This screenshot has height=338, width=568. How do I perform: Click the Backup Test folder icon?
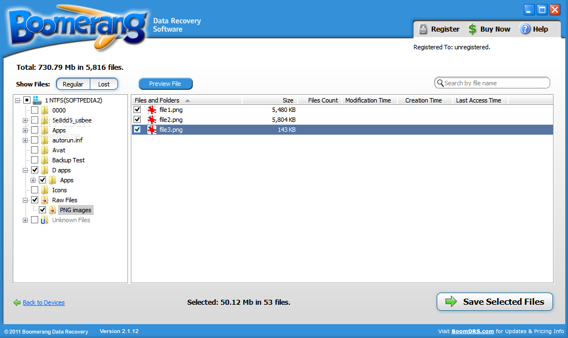[44, 160]
